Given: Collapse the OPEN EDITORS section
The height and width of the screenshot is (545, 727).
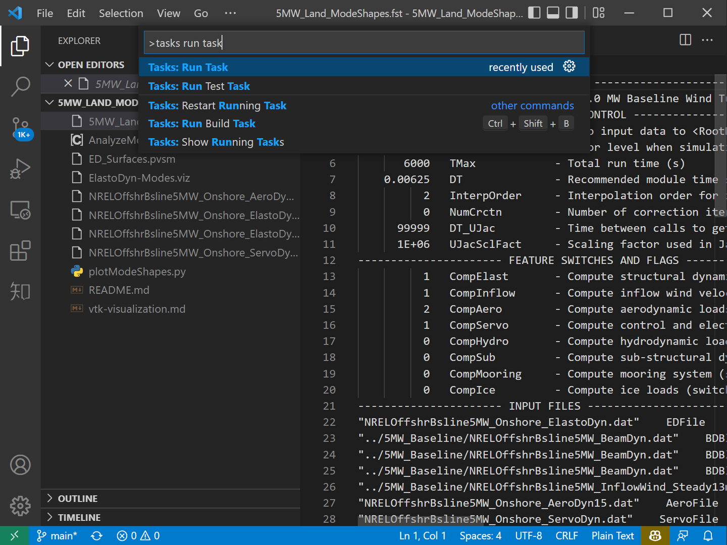Looking at the screenshot, I should 90,65.
